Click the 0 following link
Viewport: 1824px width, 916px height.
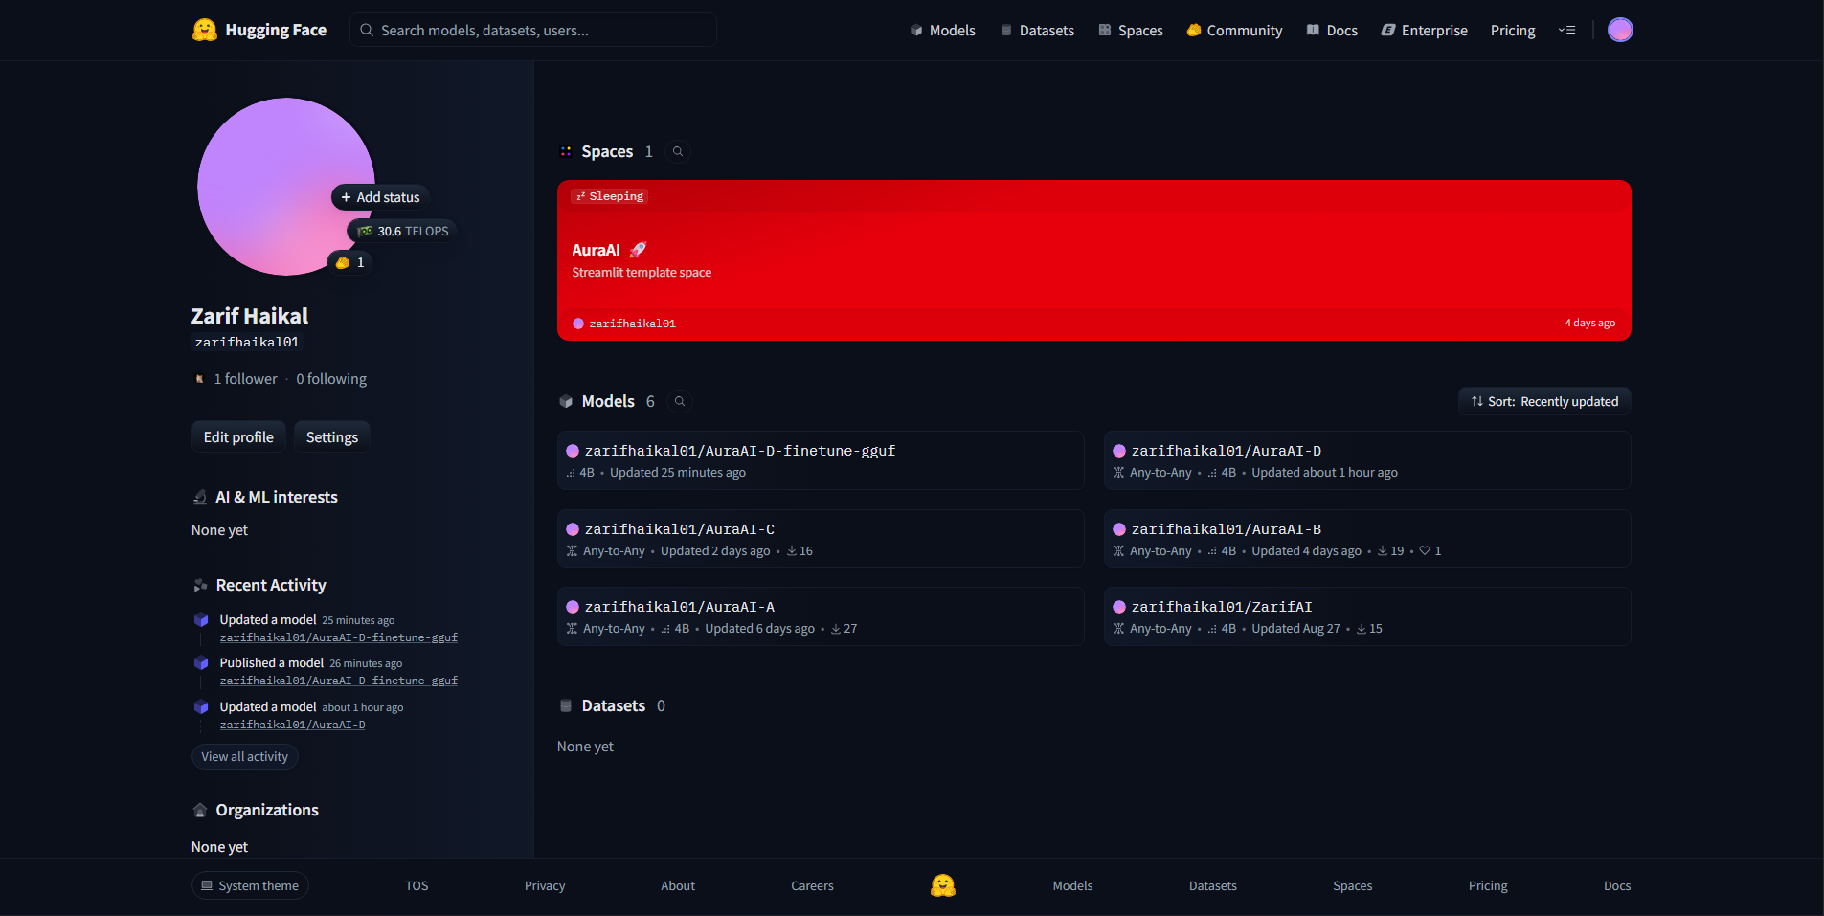(x=331, y=379)
